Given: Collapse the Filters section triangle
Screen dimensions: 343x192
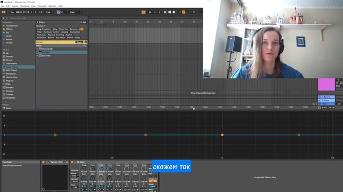Looking at the screenshot, I should click(x=38, y=22).
